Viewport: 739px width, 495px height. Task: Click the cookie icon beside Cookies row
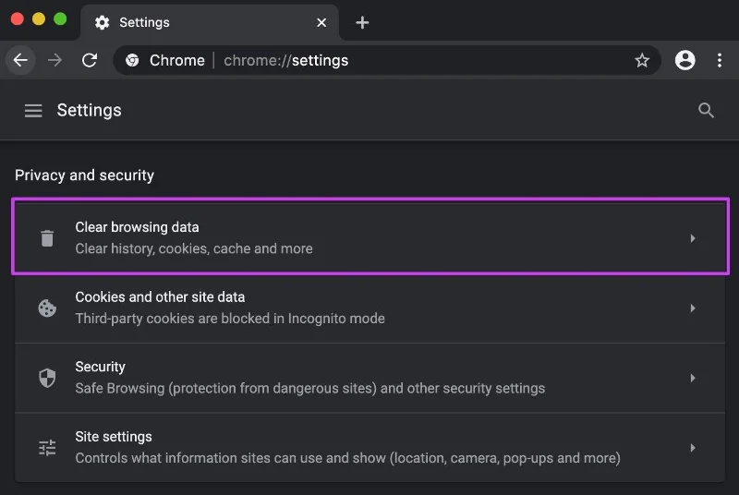click(47, 308)
